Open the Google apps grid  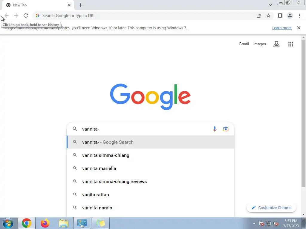click(290, 44)
